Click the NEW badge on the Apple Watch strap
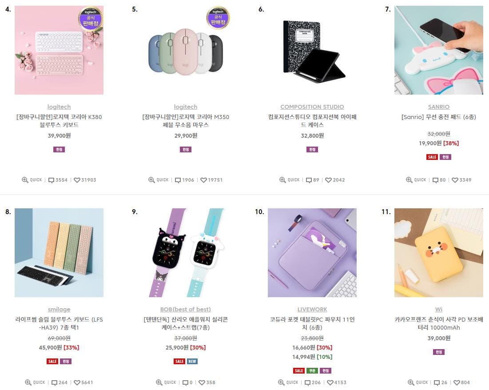Viewport: 489px width, 390px height. click(x=191, y=361)
